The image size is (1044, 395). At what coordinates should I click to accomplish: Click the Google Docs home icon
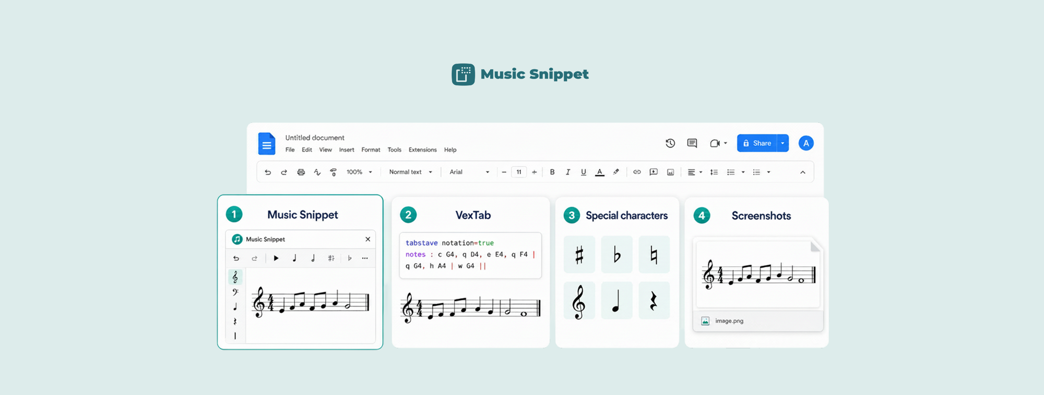[x=266, y=143]
